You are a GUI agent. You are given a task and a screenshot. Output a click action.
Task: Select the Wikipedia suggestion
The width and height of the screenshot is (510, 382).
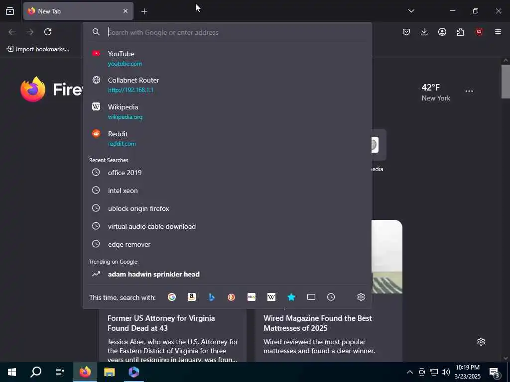tap(227, 111)
